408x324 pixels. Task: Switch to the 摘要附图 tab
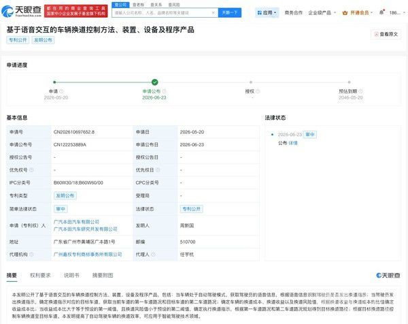click(x=103, y=275)
